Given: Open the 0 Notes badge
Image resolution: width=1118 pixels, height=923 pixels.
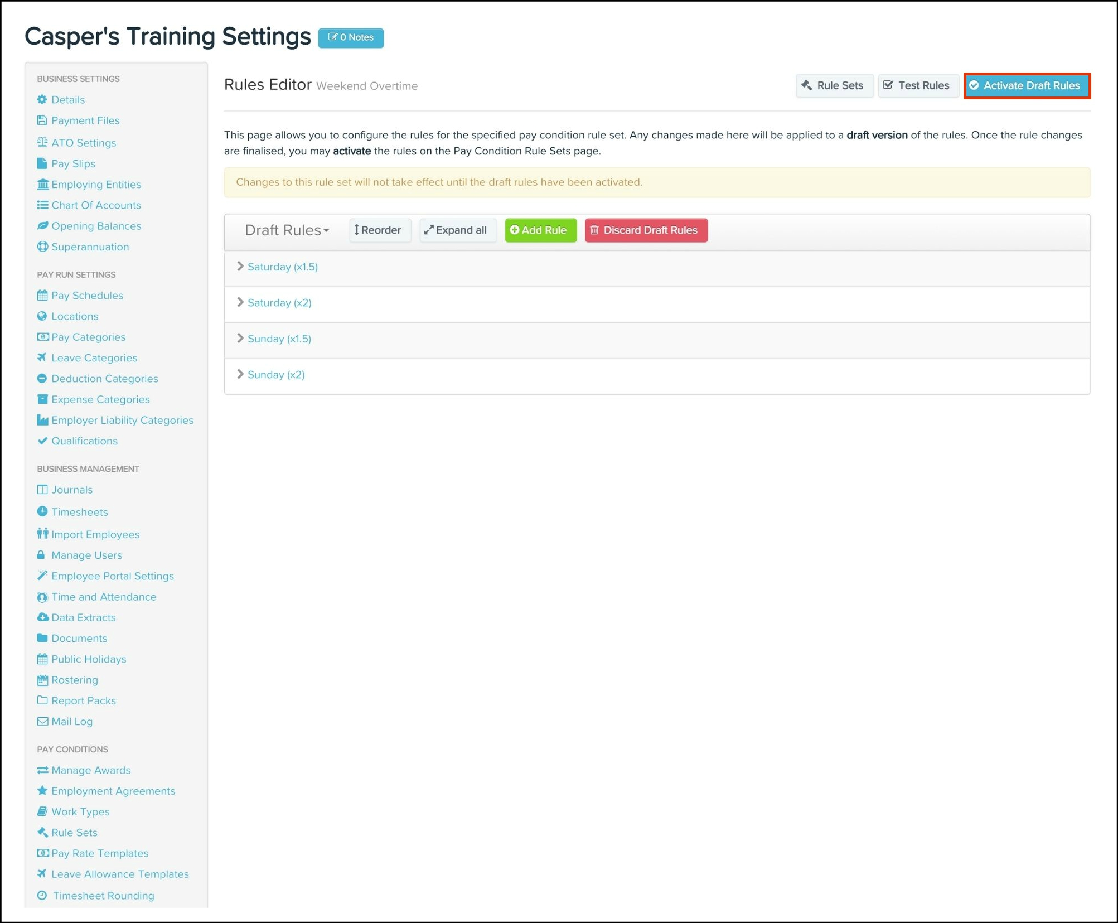Looking at the screenshot, I should [351, 38].
